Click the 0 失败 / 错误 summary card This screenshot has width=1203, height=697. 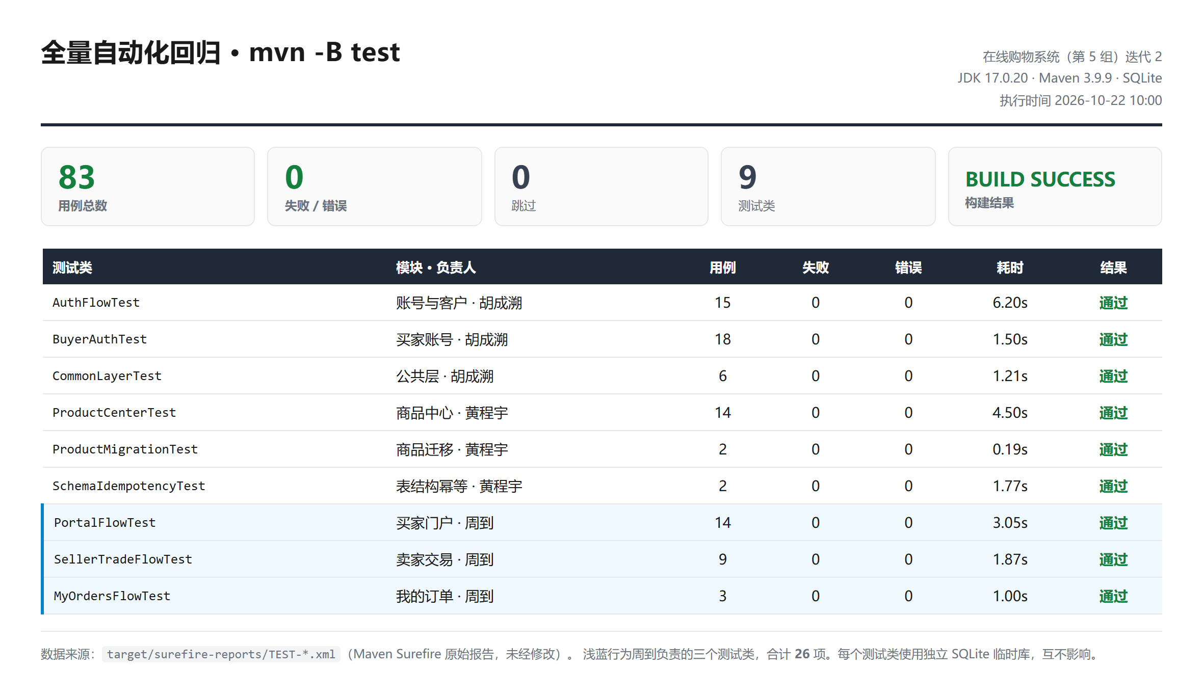375,186
